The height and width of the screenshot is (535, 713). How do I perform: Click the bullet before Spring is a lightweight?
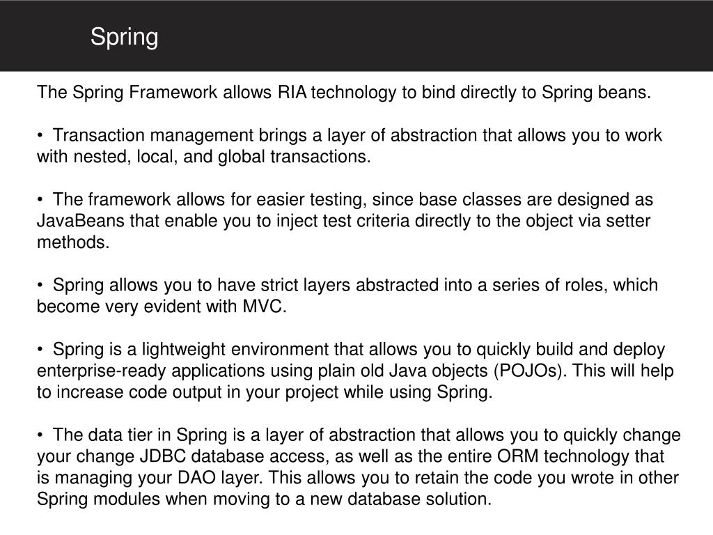click(40, 349)
